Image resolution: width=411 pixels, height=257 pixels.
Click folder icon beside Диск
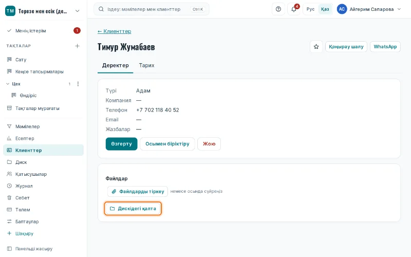9,162
